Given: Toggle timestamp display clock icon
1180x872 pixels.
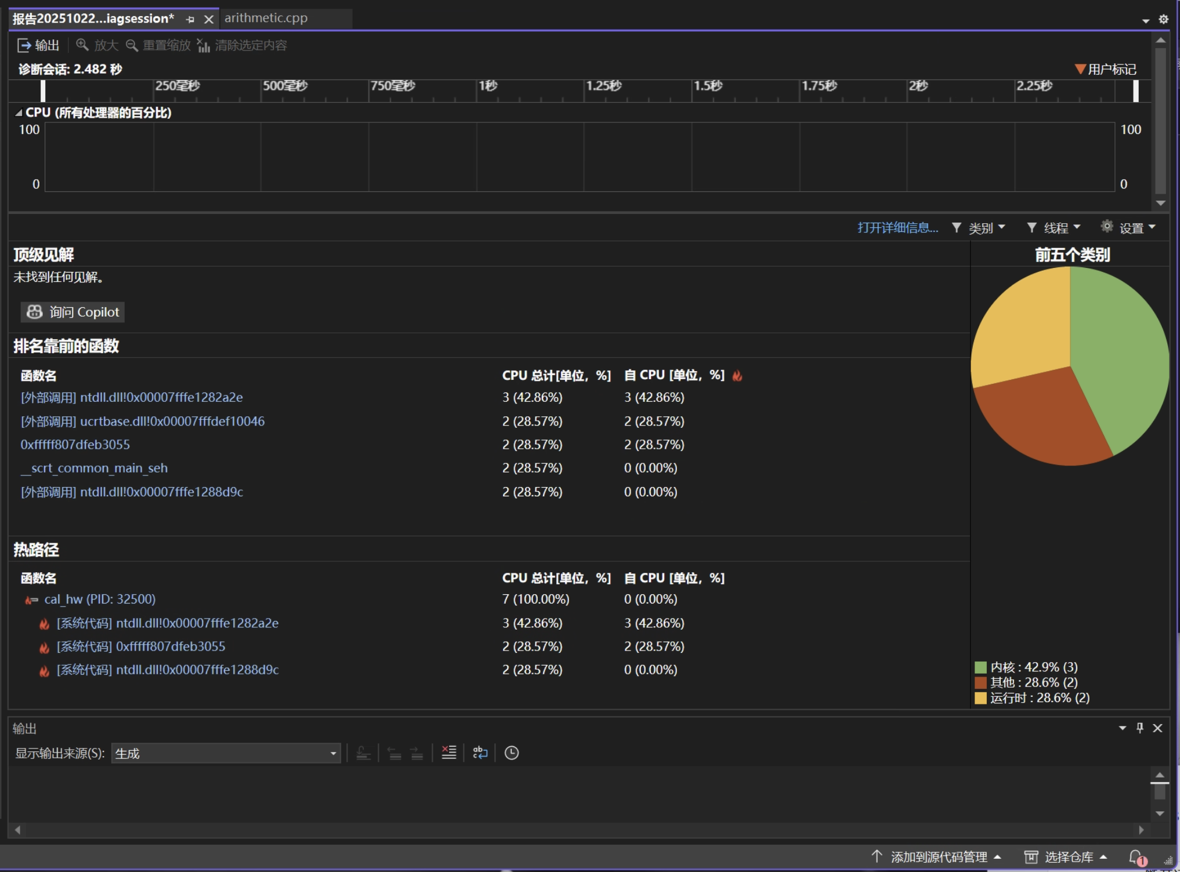Looking at the screenshot, I should point(511,753).
